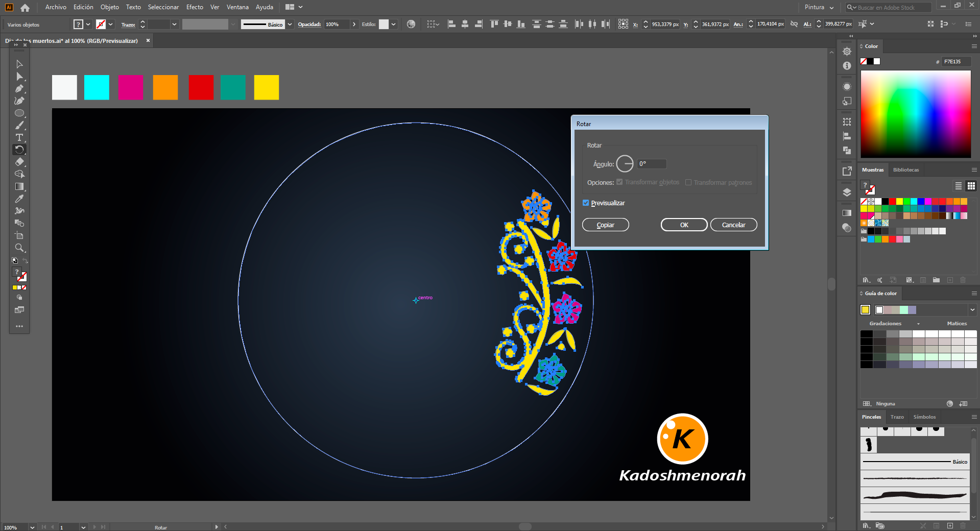
Task: Select the Pen tool
Action: 19,89
